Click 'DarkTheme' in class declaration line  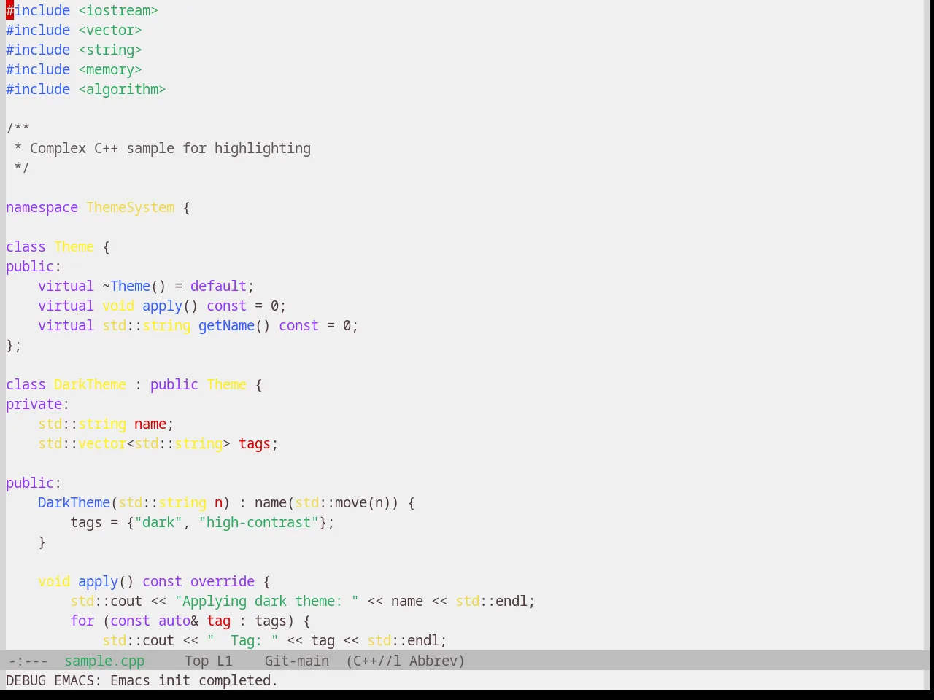(x=90, y=384)
